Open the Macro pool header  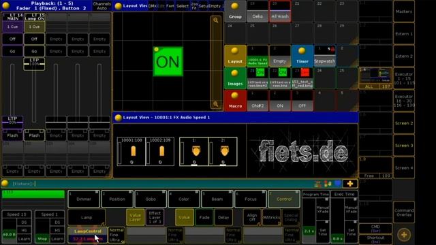pyautogui.click(x=235, y=101)
